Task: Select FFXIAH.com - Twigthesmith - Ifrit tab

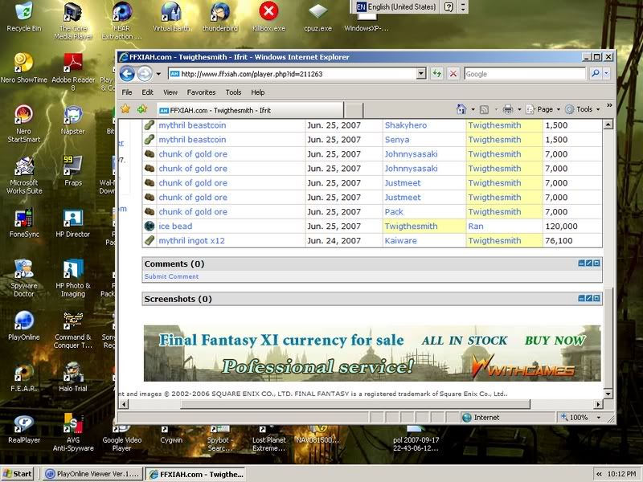Action: coord(250,110)
